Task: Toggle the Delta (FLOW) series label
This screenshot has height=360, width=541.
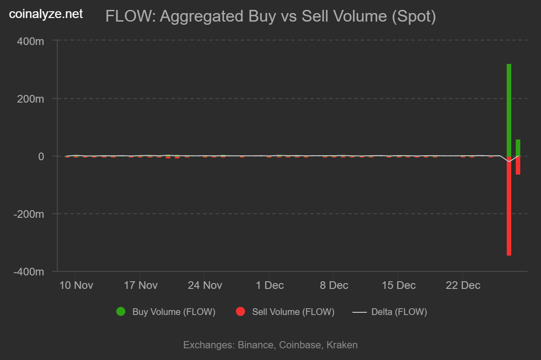Action: (x=399, y=312)
